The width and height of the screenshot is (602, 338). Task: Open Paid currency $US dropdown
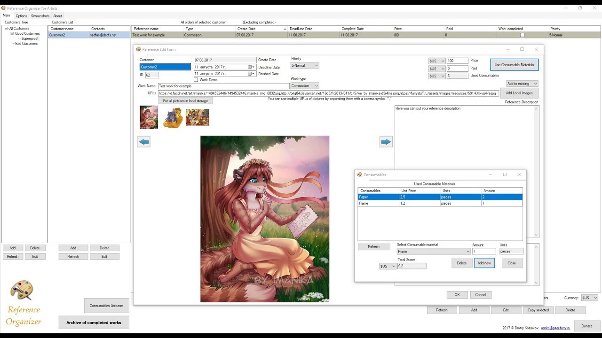click(x=436, y=69)
